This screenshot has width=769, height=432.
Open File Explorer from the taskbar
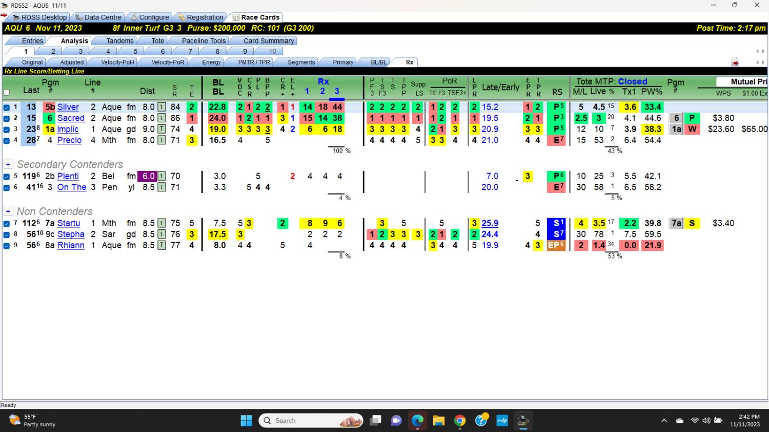(x=439, y=421)
